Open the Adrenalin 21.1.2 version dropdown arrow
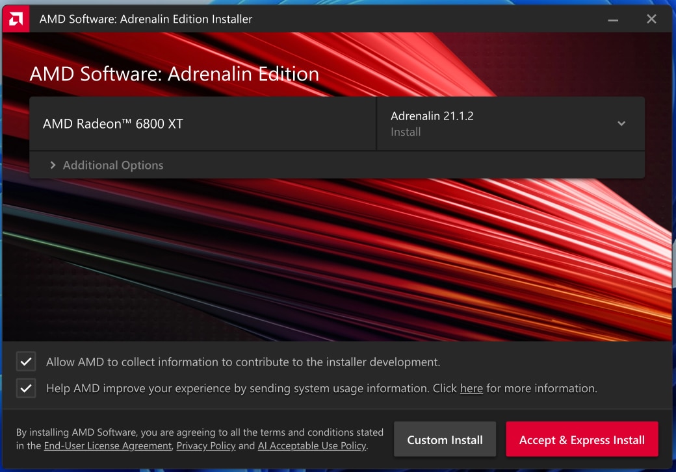676x472 pixels. click(x=621, y=123)
